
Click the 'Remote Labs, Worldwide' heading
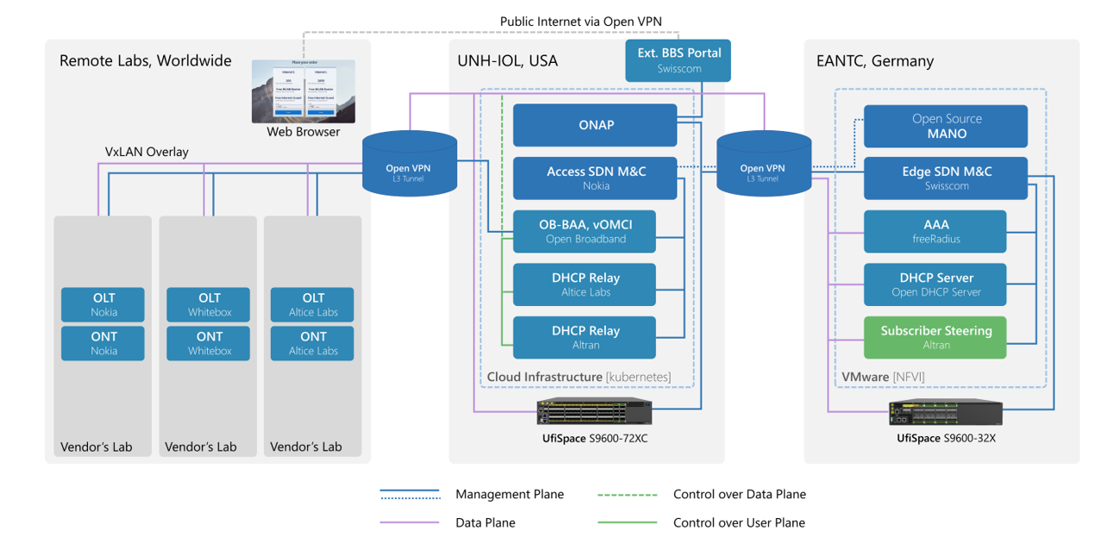[145, 61]
